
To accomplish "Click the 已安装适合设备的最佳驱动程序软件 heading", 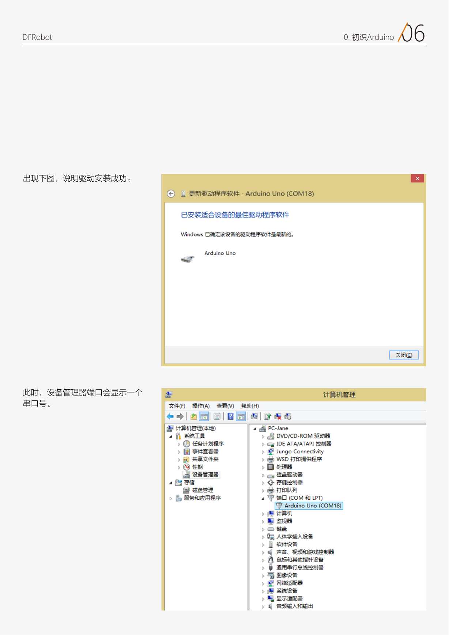I will click(x=235, y=215).
